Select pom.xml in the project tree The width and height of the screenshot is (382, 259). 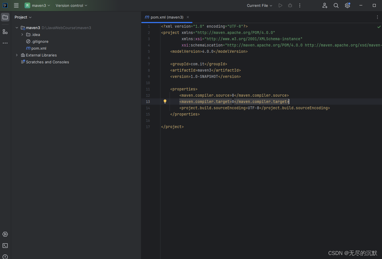click(36, 48)
